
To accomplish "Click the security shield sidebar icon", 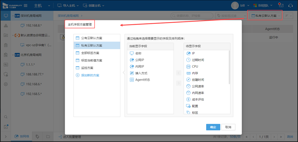I will [x=6, y=74].
